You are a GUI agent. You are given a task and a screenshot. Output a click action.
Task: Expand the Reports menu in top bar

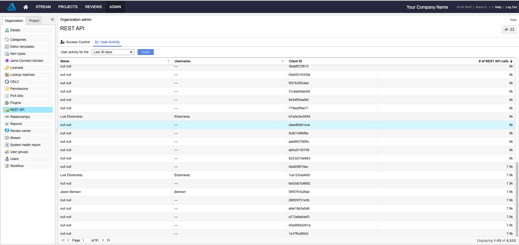click(x=483, y=7)
